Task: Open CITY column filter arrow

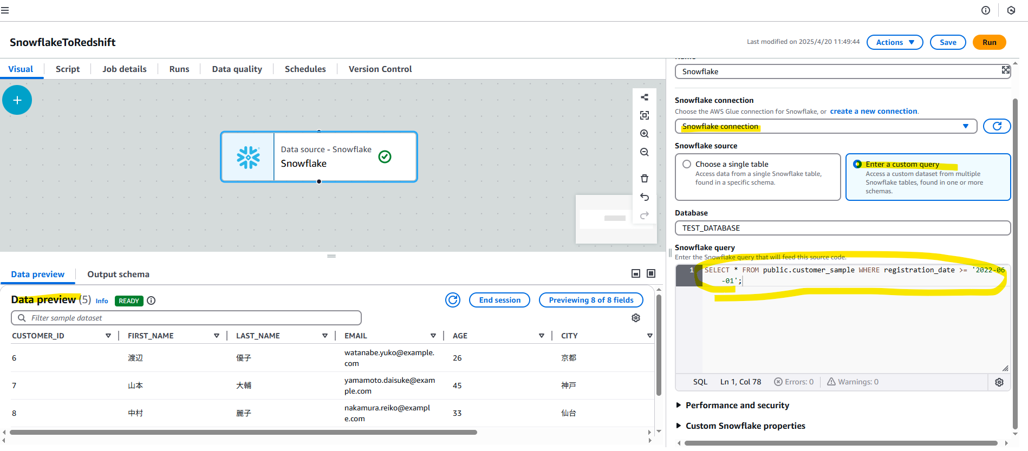Action: click(x=650, y=336)
